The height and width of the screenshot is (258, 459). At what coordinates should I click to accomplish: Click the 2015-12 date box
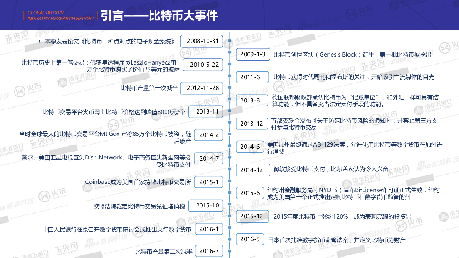253,216
